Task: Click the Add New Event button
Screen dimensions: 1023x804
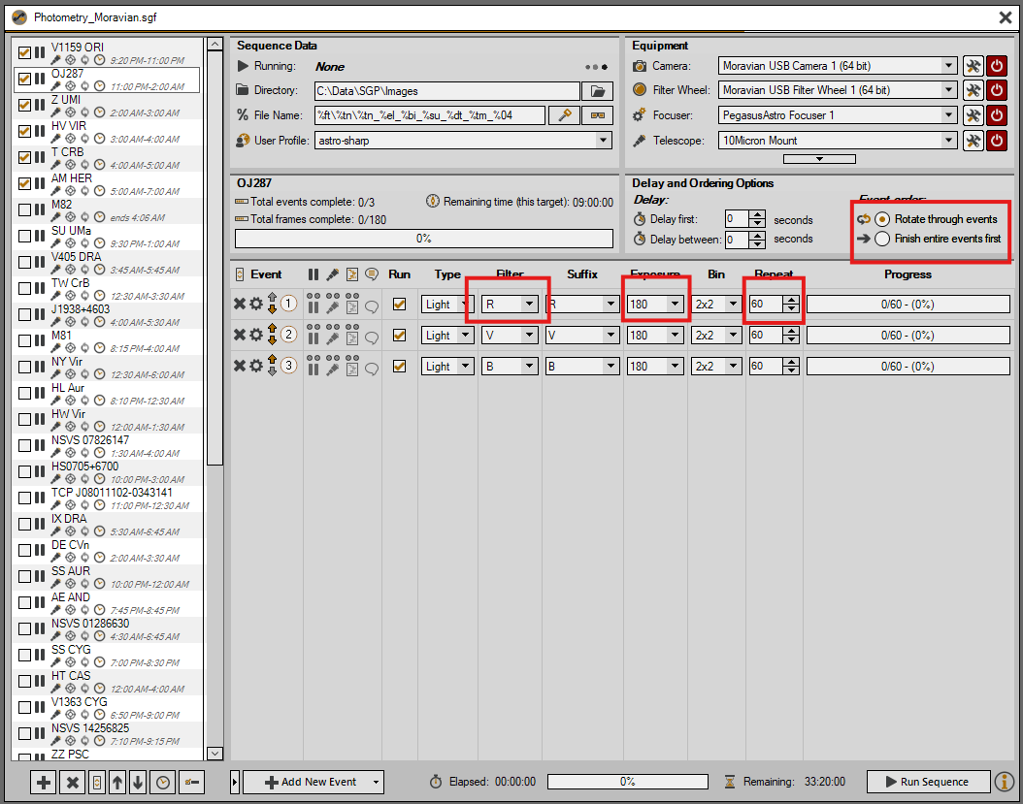Action: pos(313,782)
